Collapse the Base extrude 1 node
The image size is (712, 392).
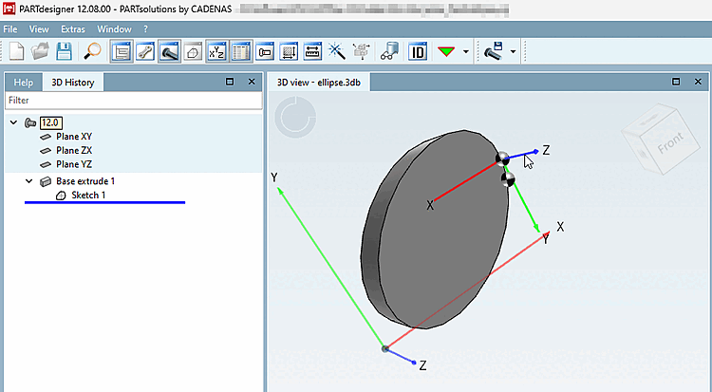pyautogui.click(x=29, y=181)
